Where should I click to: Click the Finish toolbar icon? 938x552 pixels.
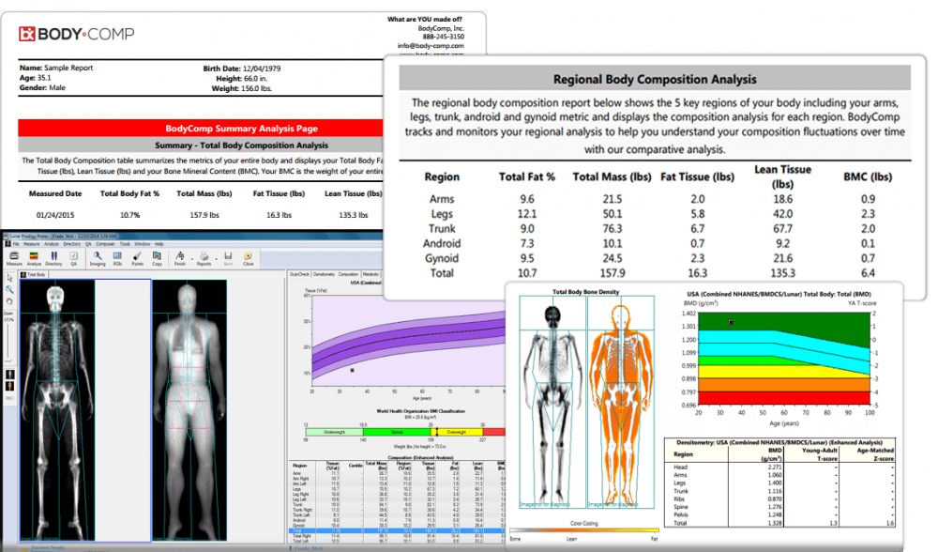(x=179, y=257)
